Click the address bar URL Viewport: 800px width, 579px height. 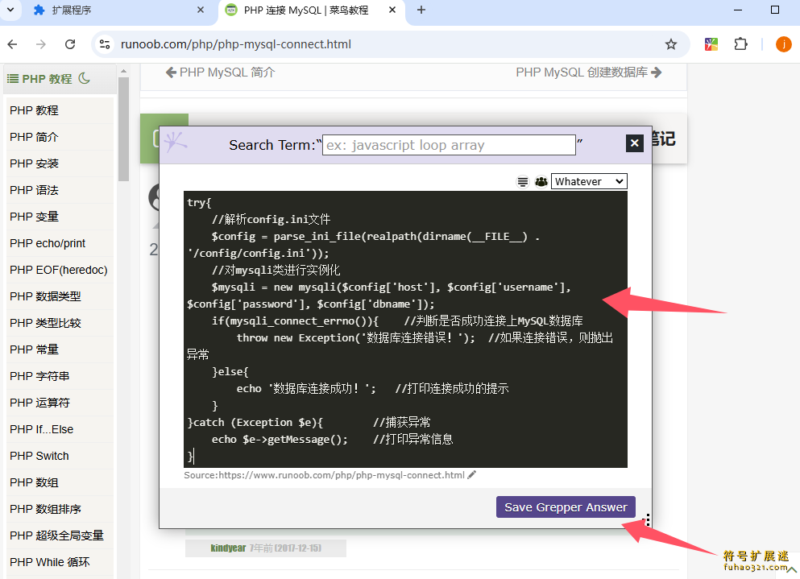click(236, 44)
